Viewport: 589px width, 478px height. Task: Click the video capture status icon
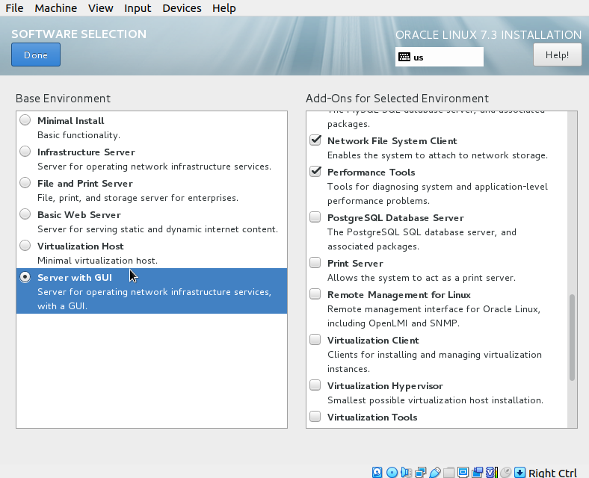[x=477, y=472]
